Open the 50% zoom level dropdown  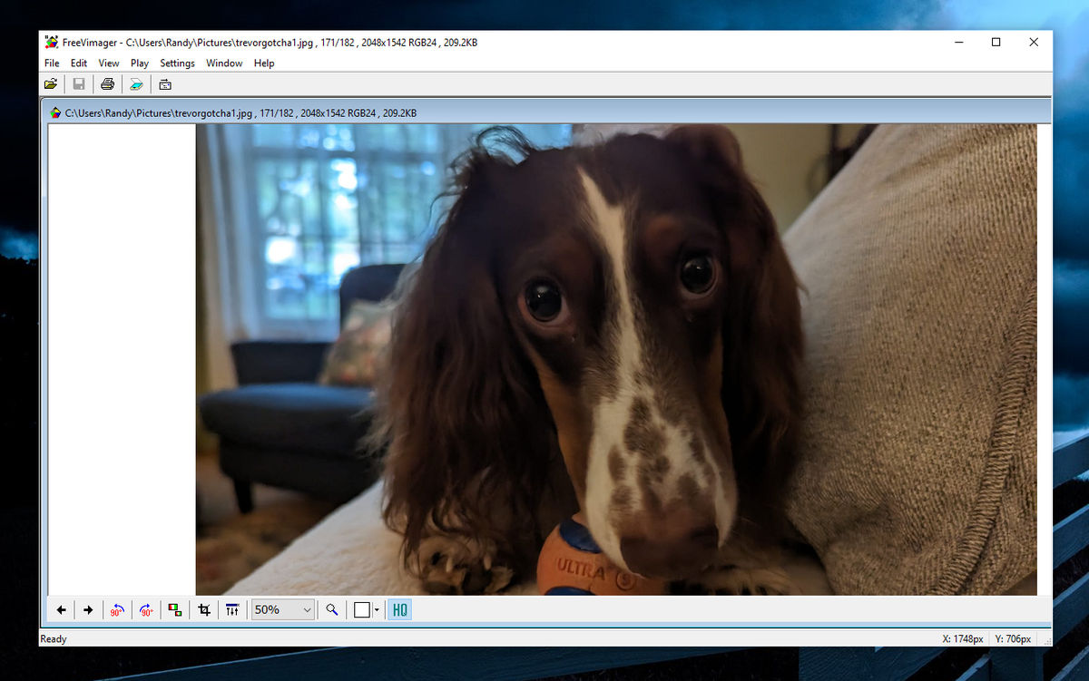283,610
